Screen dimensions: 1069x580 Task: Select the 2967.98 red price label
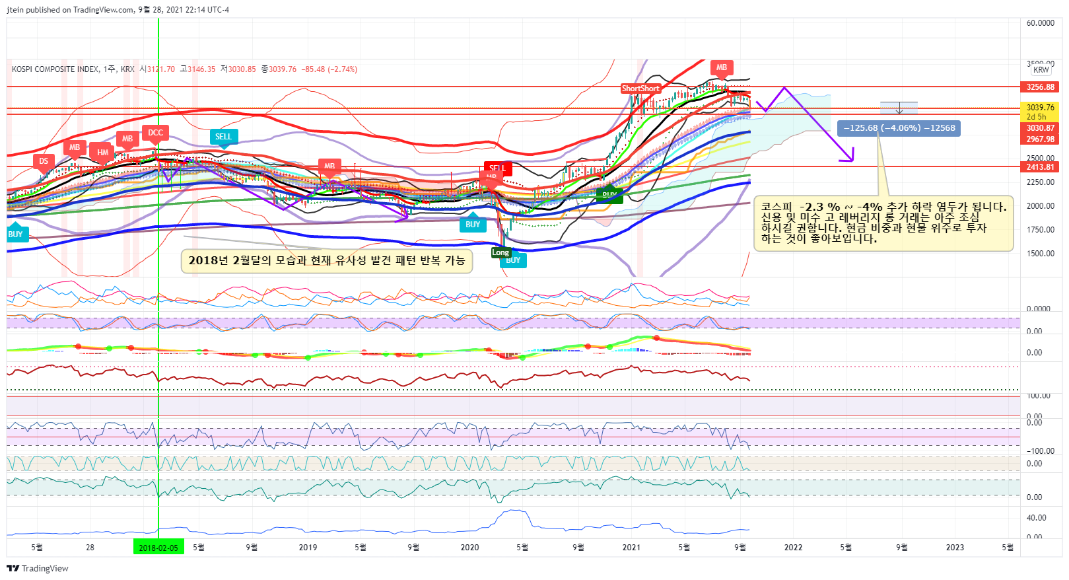pyautogui.click(x=1041, y=139)
